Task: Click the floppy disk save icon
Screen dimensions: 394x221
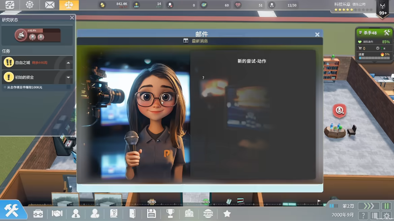Action: [151, 214]
